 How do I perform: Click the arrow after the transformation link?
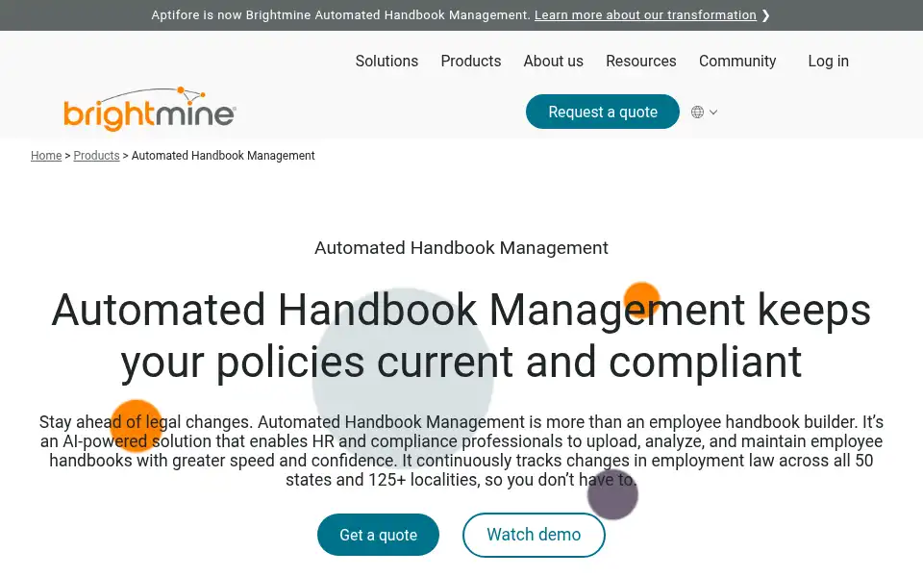click(765, 15)
